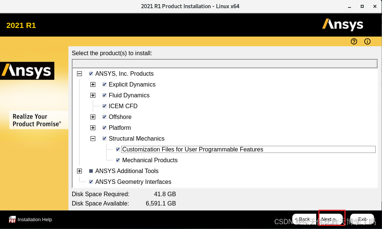The image size is (382, 229).
Task: Exit the installer with Exit button
Action: 362,219
